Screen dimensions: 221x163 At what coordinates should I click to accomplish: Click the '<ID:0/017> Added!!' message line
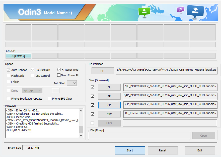19,130
